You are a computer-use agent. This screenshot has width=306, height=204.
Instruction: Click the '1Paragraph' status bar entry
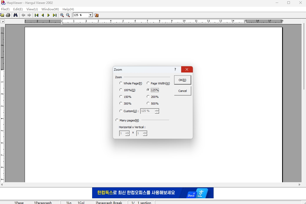click(x=43, y=203)
